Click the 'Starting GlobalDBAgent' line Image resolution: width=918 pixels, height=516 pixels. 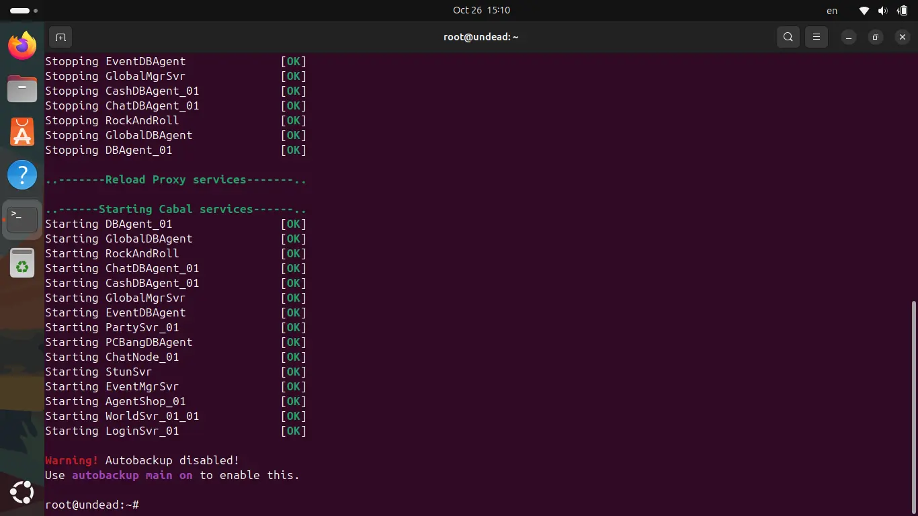[176, 239]
